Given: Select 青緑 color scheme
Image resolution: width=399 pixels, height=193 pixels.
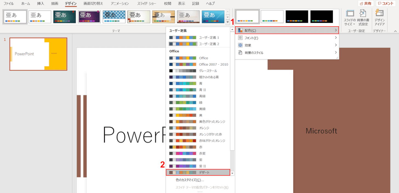Looking at the screenshot, I should [x=198, y=96].
